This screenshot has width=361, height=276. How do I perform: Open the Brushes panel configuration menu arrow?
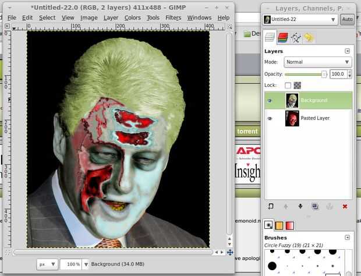tap(347, 238)
